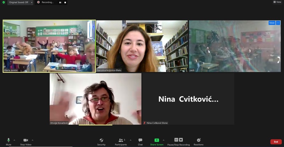Image resolution: width=284 pixels, height=147 pixels.
Task: Open the three-dot menu on oedi video
Action: (x=278, y=23)
